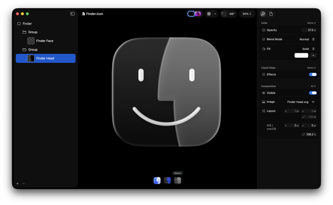Click the grid overlay icon
This screenshot has height=205, width=333.
(209, 14)
